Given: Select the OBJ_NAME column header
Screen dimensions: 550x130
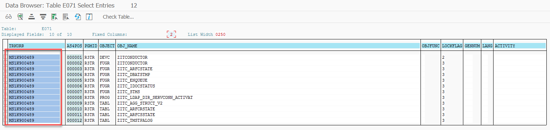Looking at the screenshot, I should pos(268,46).
